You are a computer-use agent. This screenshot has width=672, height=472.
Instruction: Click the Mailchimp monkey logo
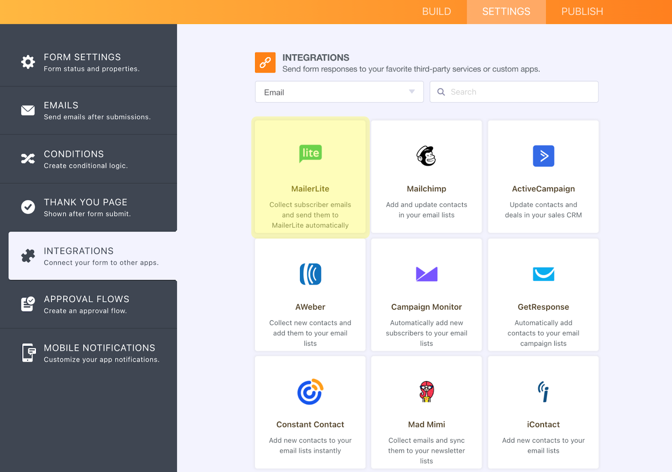[x=426, y=156]
